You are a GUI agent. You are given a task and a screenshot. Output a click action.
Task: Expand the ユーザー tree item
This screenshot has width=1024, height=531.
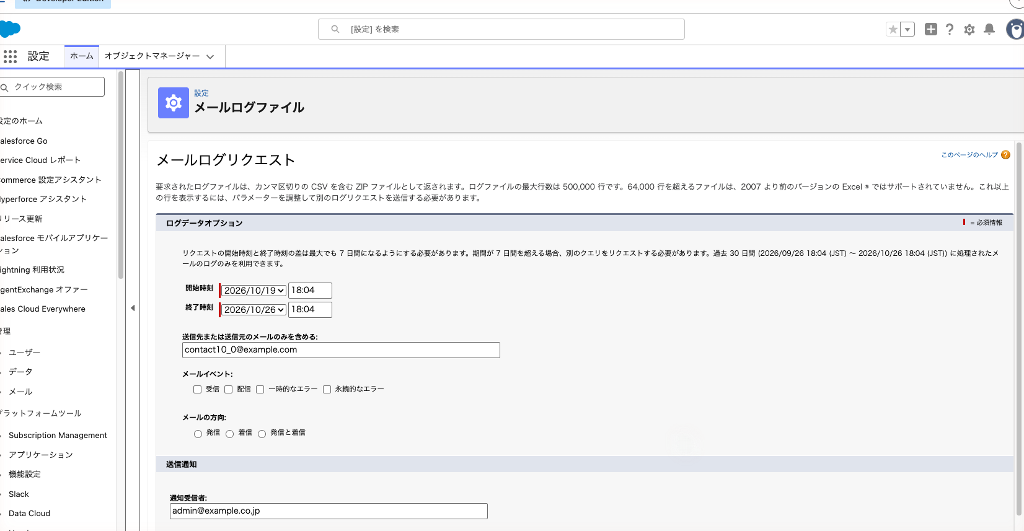2,353
